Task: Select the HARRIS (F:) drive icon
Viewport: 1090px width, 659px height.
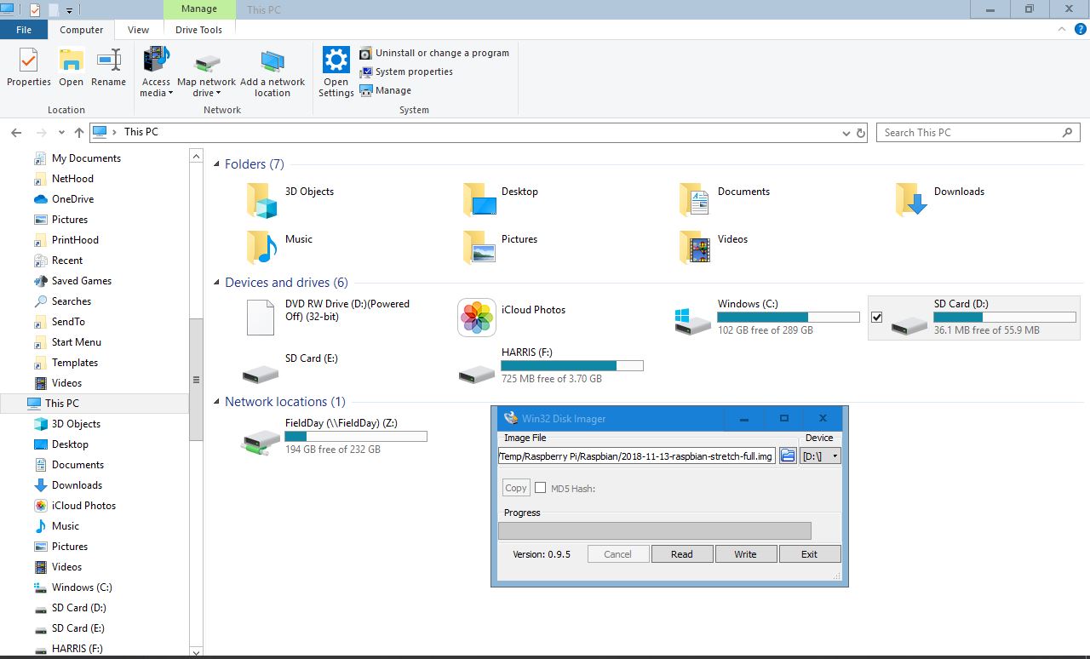Action: click(477, 373)
